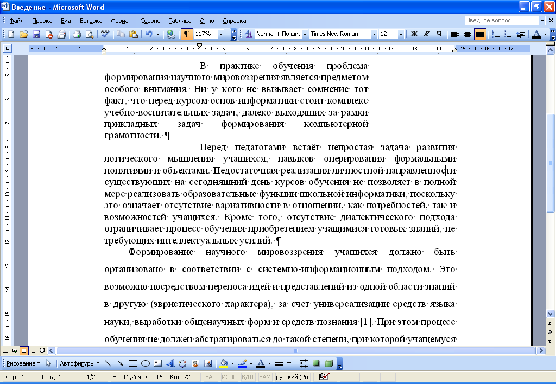556x384 pixels.
Task: Insert a numbered list
Action: (x=496, y=34)
